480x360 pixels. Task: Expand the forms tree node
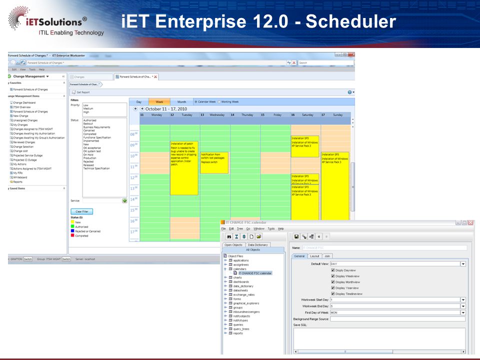[x=225, y=299]
